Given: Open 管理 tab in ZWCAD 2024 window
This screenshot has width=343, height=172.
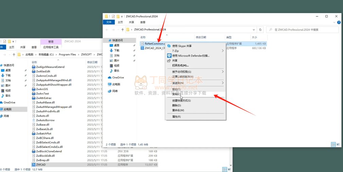Looking at the screenshot, I should (x=51, y=42).
